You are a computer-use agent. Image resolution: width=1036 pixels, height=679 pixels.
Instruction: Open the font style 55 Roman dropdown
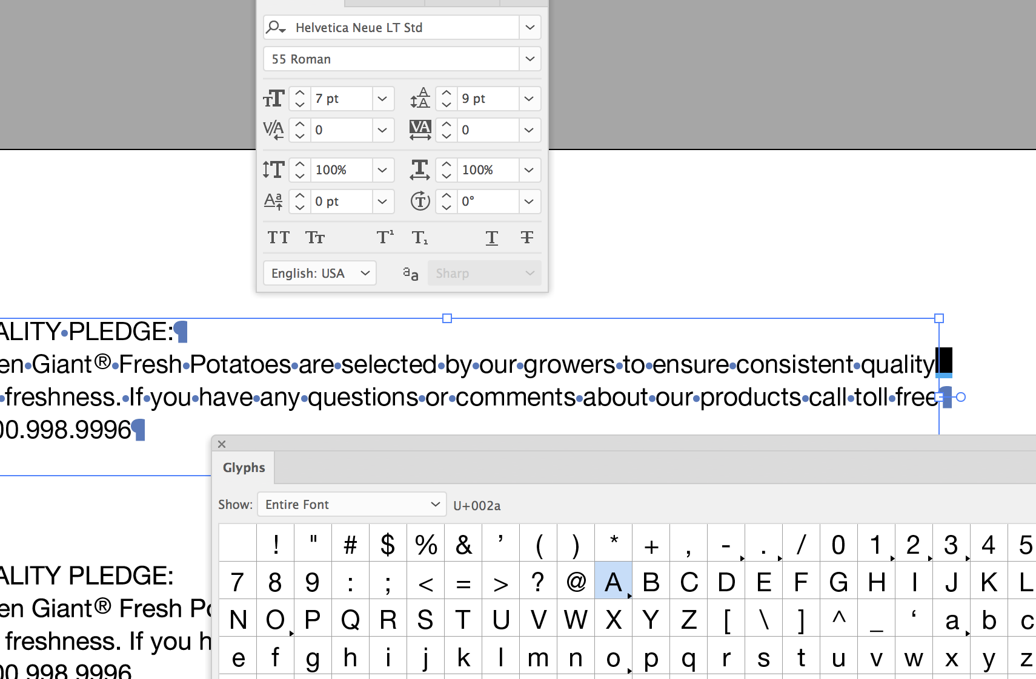[x=530, y=59]
